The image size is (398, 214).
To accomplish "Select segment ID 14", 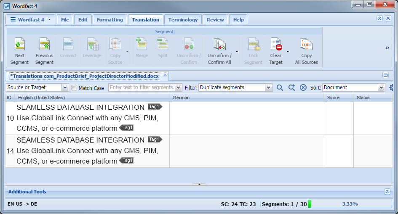I will pyautogui.click(x=10, y=151).
